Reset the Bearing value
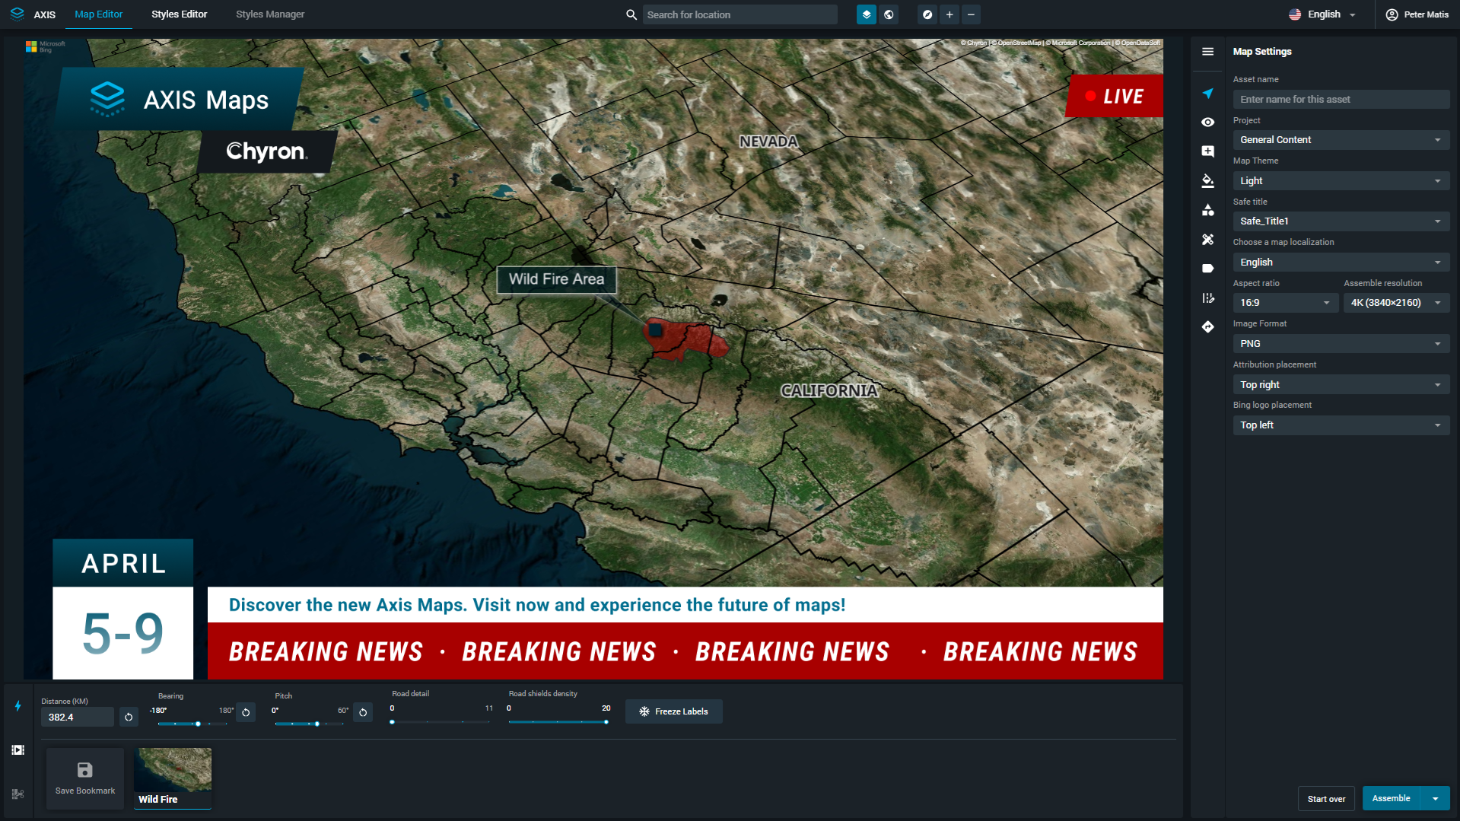Image resolution: width=1460 pixels, height=821 pixels. pos(246,713)
